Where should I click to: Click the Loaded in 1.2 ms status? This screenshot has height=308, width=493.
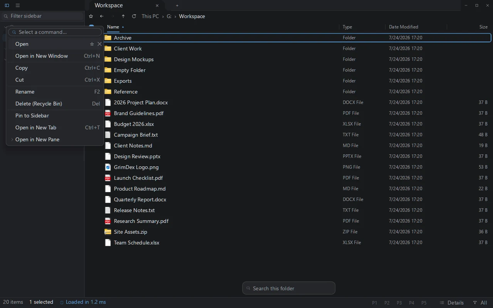tap(83, 302)
